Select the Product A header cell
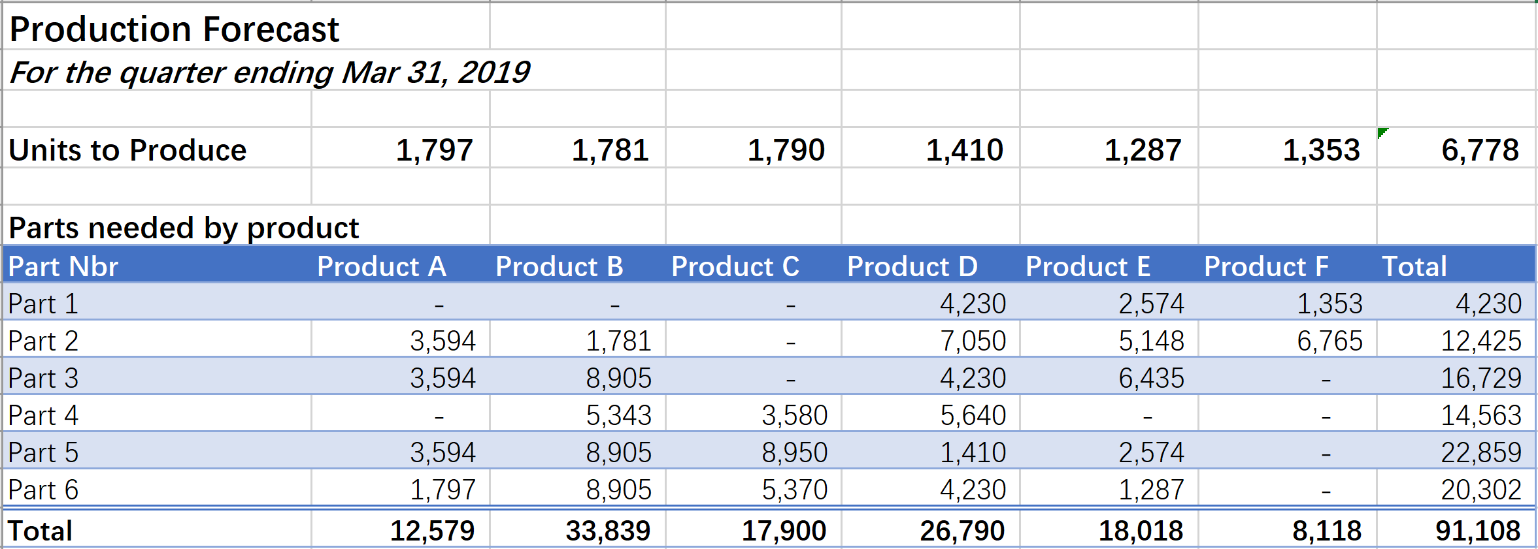Viewport: 1538px width, 549px height. point(401,264)
